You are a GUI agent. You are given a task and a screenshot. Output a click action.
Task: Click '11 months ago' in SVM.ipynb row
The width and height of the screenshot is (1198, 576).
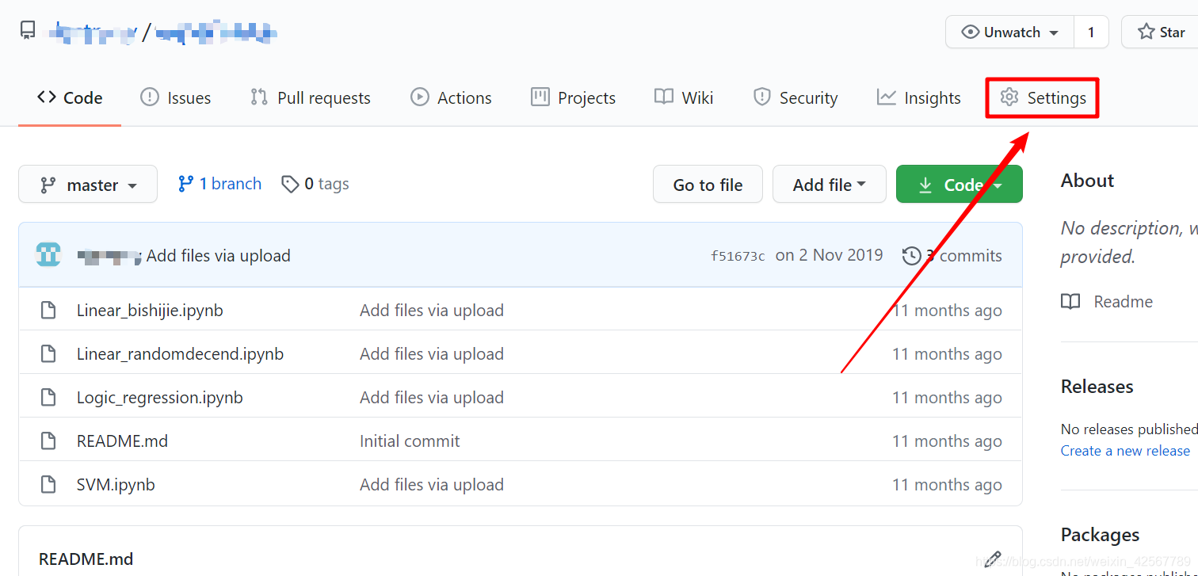point(947,485)
